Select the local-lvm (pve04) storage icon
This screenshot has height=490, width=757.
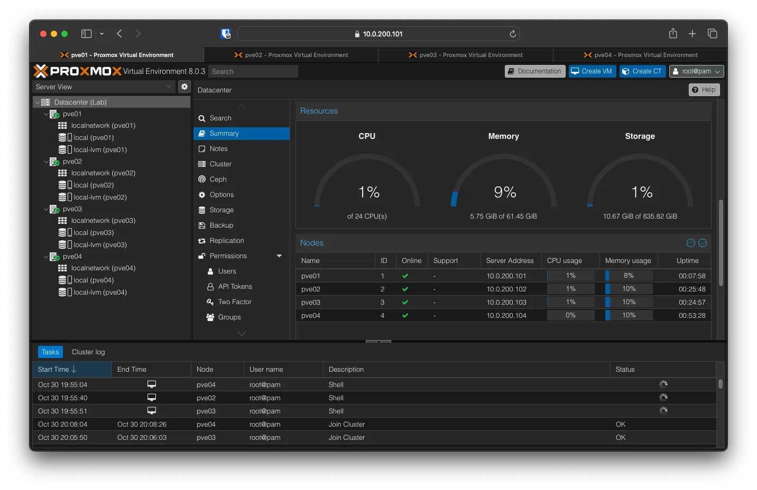coord(65,292)
